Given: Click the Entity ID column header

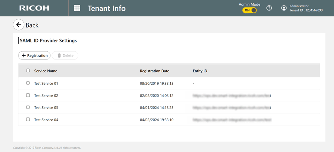Looking at the screenshot, I should click(x=200, y=71).
